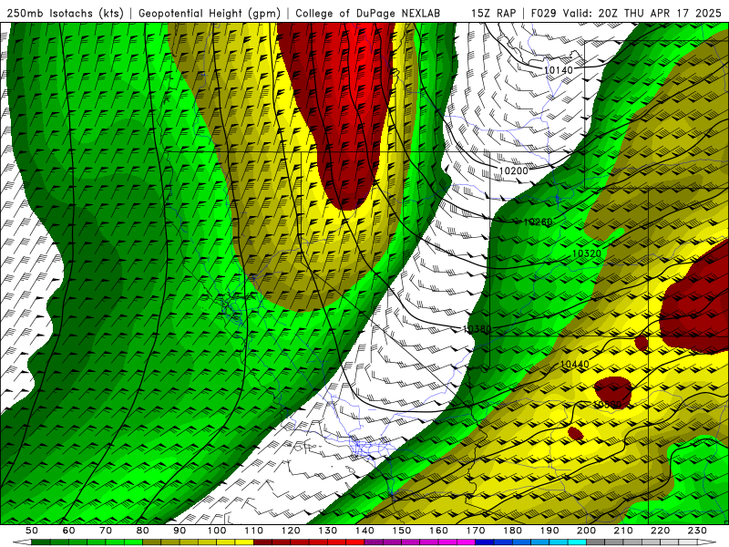
Task: Click the 220 value on the legend
Action: (x=661, y=531)
